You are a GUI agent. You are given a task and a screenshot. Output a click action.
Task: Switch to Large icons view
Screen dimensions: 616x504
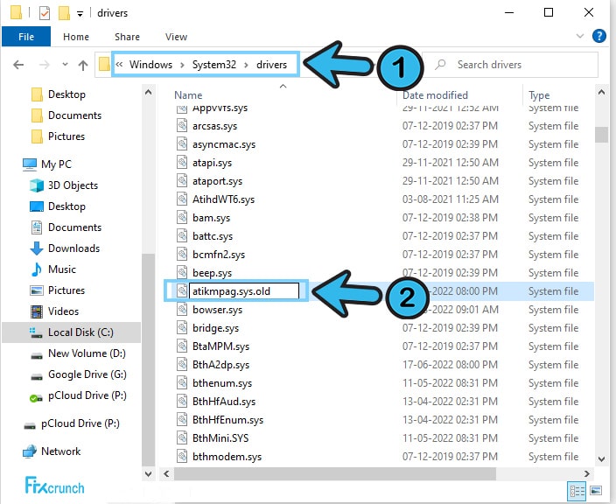coord(596,491)
